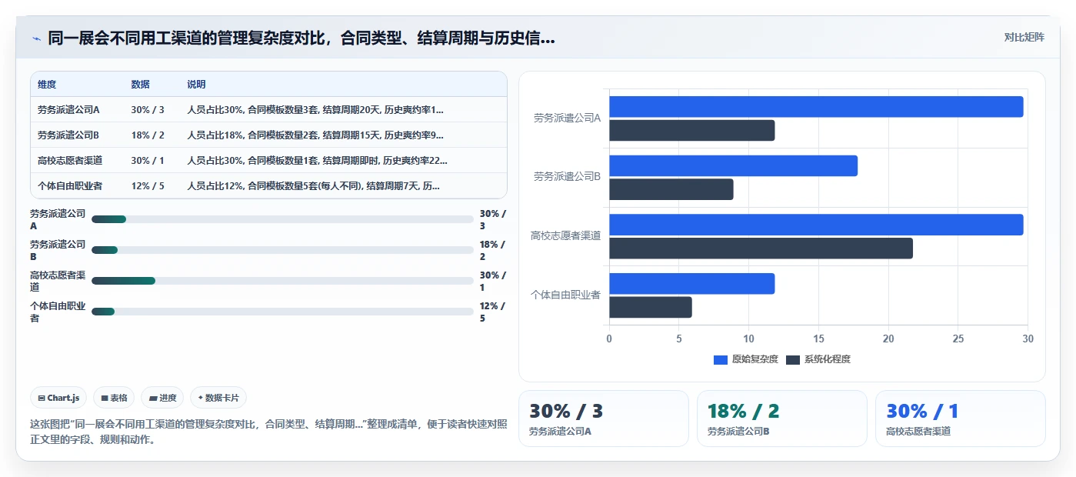The image size is (1076, 477).
Task: Click description starting 人员占比12%
Action: pyautogui.click(x=314, y=186)
